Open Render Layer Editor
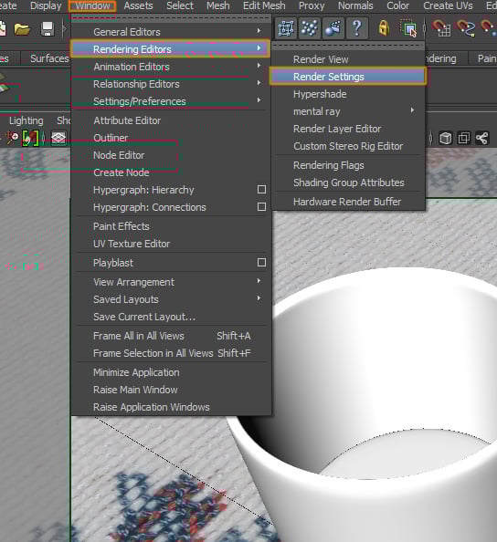 (x=348, y=129)
